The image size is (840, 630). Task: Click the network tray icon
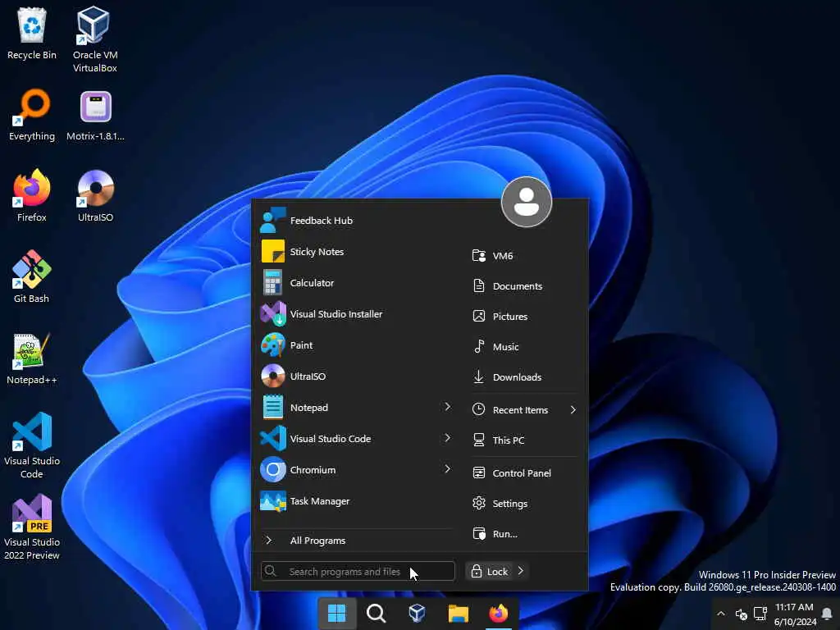pos(760,614)
